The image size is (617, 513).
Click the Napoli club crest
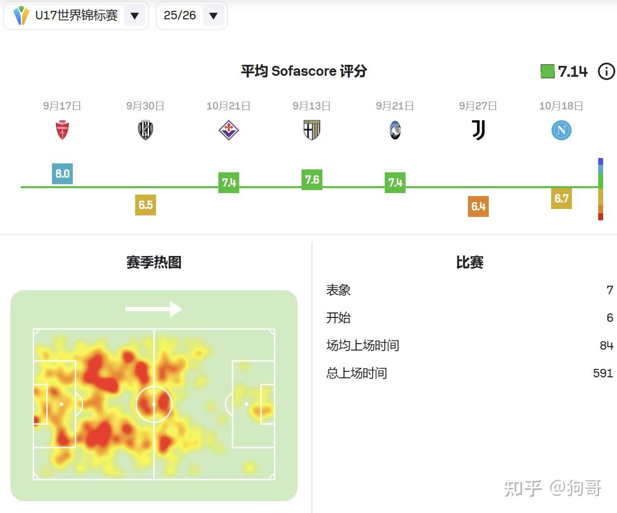pyautogui.click(x=562, y=130)
